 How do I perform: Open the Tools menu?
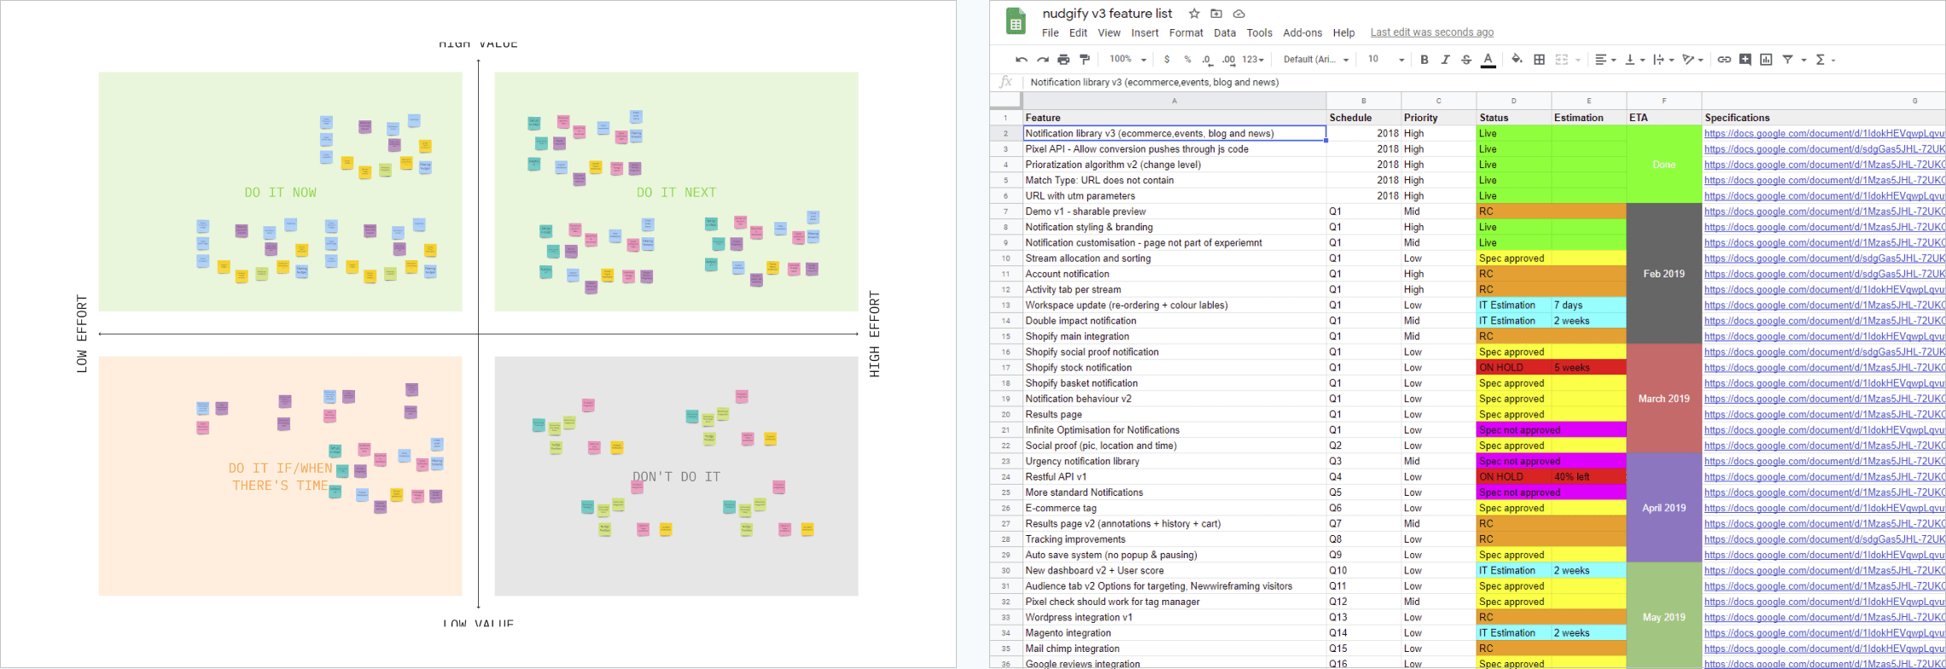(1259, 33)
